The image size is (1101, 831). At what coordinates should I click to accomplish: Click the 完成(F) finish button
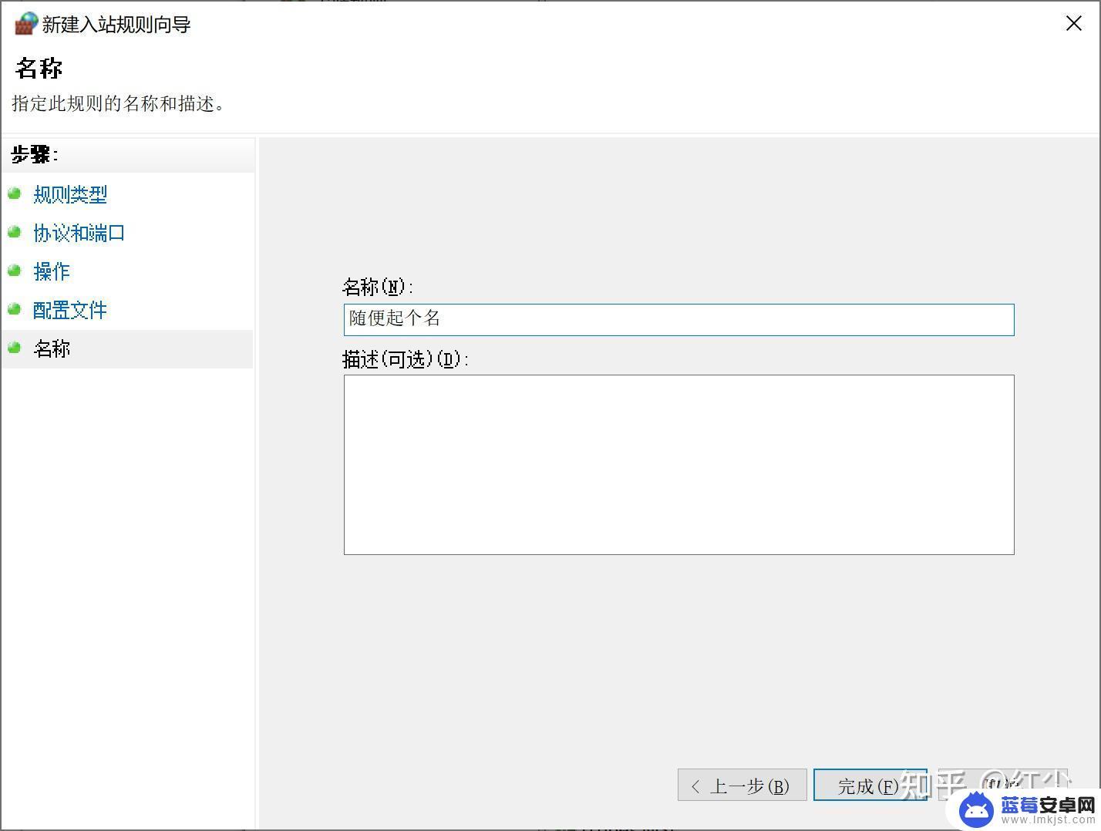[870, 785]
